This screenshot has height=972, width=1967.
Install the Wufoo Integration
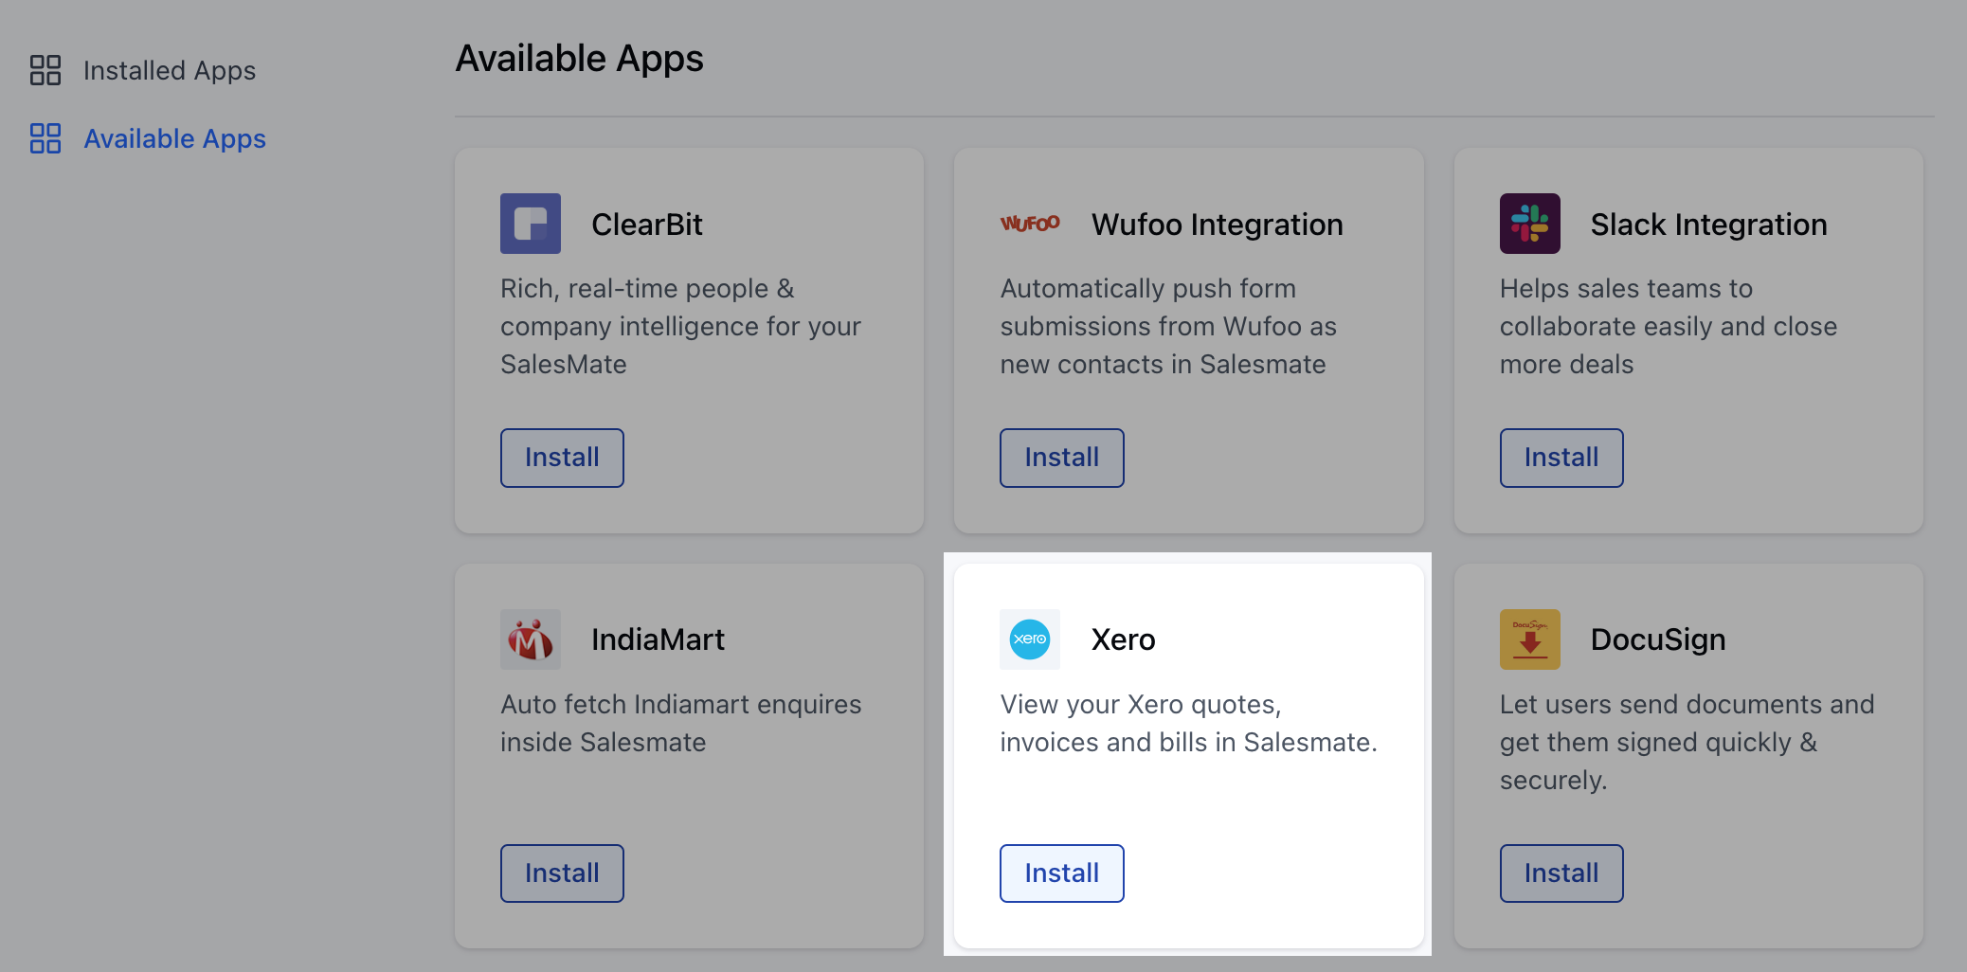1062,458
